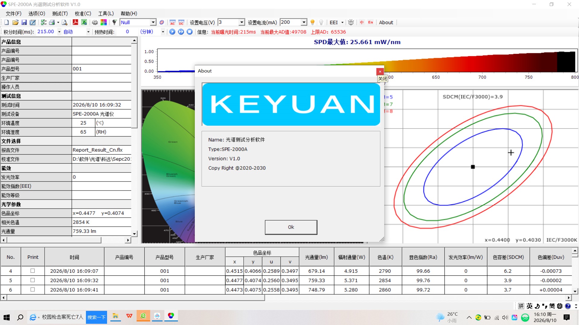
Task: Save using the blue floppy disk icon
Action: click(x=24, y=23)
